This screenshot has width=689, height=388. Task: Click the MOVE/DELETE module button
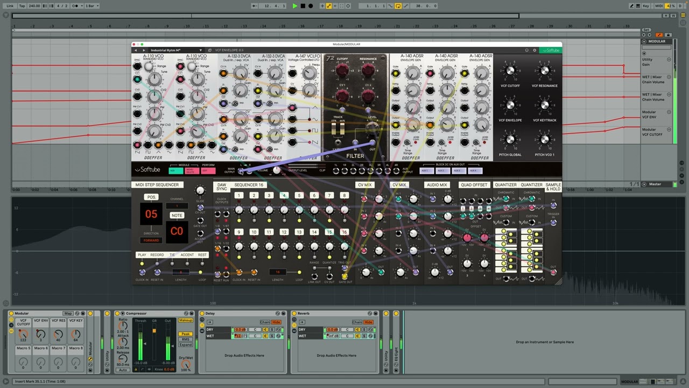(191, 171)
